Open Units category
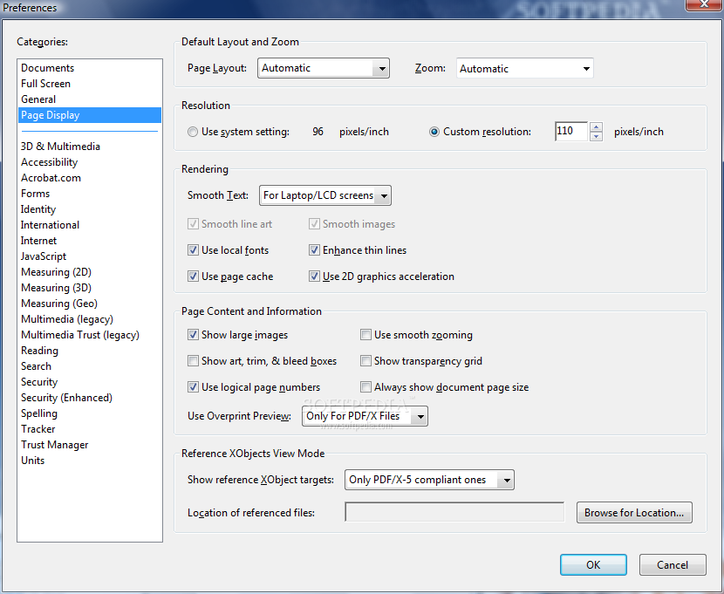This screenshot has width=724, height=594. 33,461
